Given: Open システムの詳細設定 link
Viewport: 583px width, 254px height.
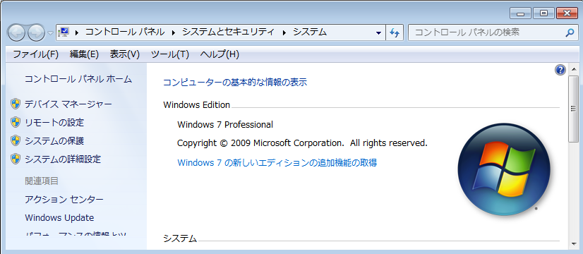Looking at the screenshot, I should [x=63, y=159].
